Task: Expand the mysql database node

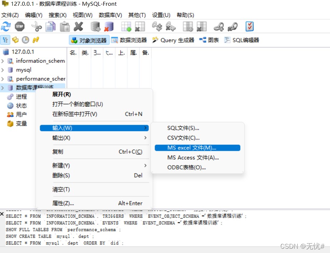Action: click(3, 70)
